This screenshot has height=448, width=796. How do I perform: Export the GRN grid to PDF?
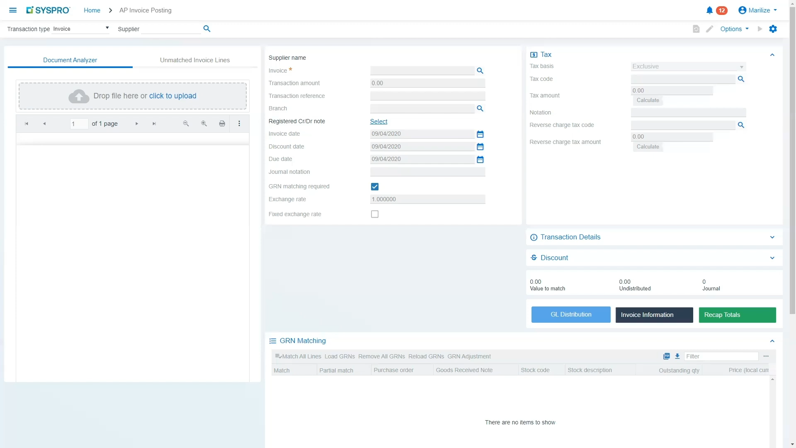tap(666, 356)
